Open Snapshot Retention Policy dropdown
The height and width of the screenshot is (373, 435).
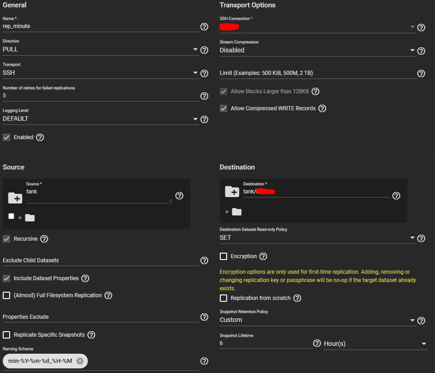pyautogui.click(x=317, y=320)
